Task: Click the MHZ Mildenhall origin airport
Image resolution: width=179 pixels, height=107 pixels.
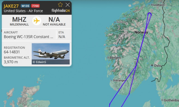Action: click(x=19, y=21)
